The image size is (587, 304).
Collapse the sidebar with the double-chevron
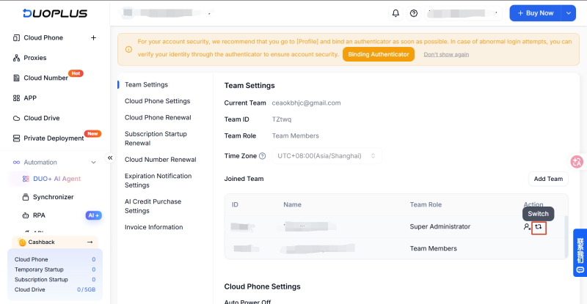(x=110, y=157)
